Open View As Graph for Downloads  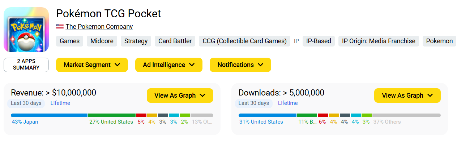click(x=407, y=96)
